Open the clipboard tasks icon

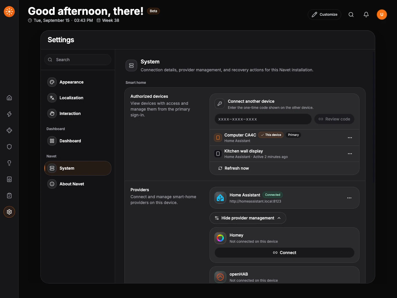coord(9,196)
